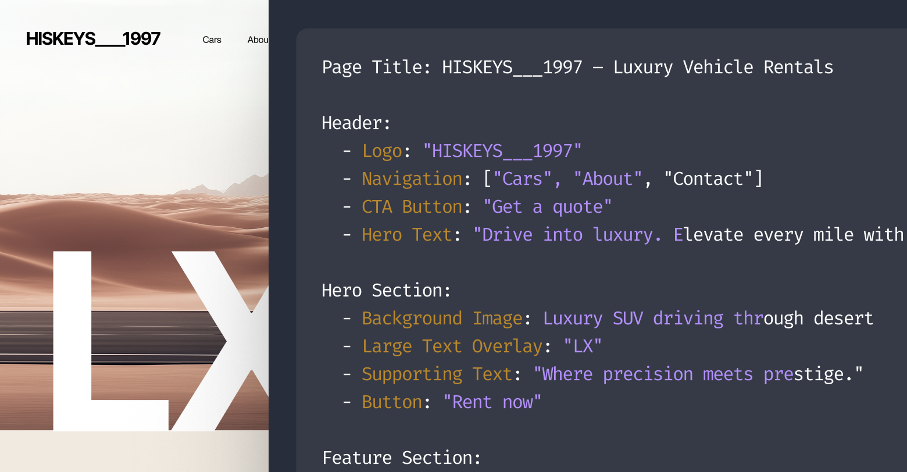Viewport: 907px width, 472px height.
Task: Open the About navigation link
Action: coord(258,40)
